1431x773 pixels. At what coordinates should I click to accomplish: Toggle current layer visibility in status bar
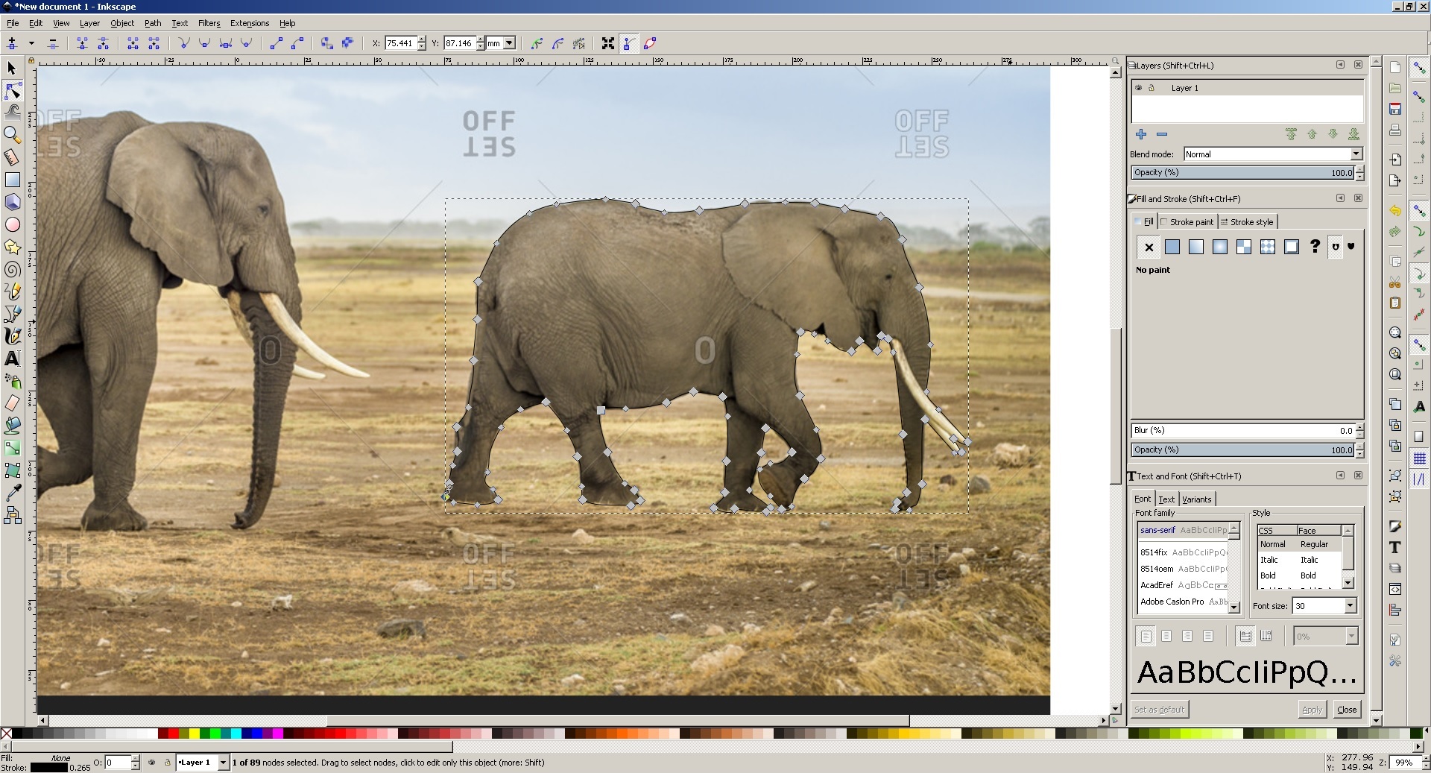[152, 763]
